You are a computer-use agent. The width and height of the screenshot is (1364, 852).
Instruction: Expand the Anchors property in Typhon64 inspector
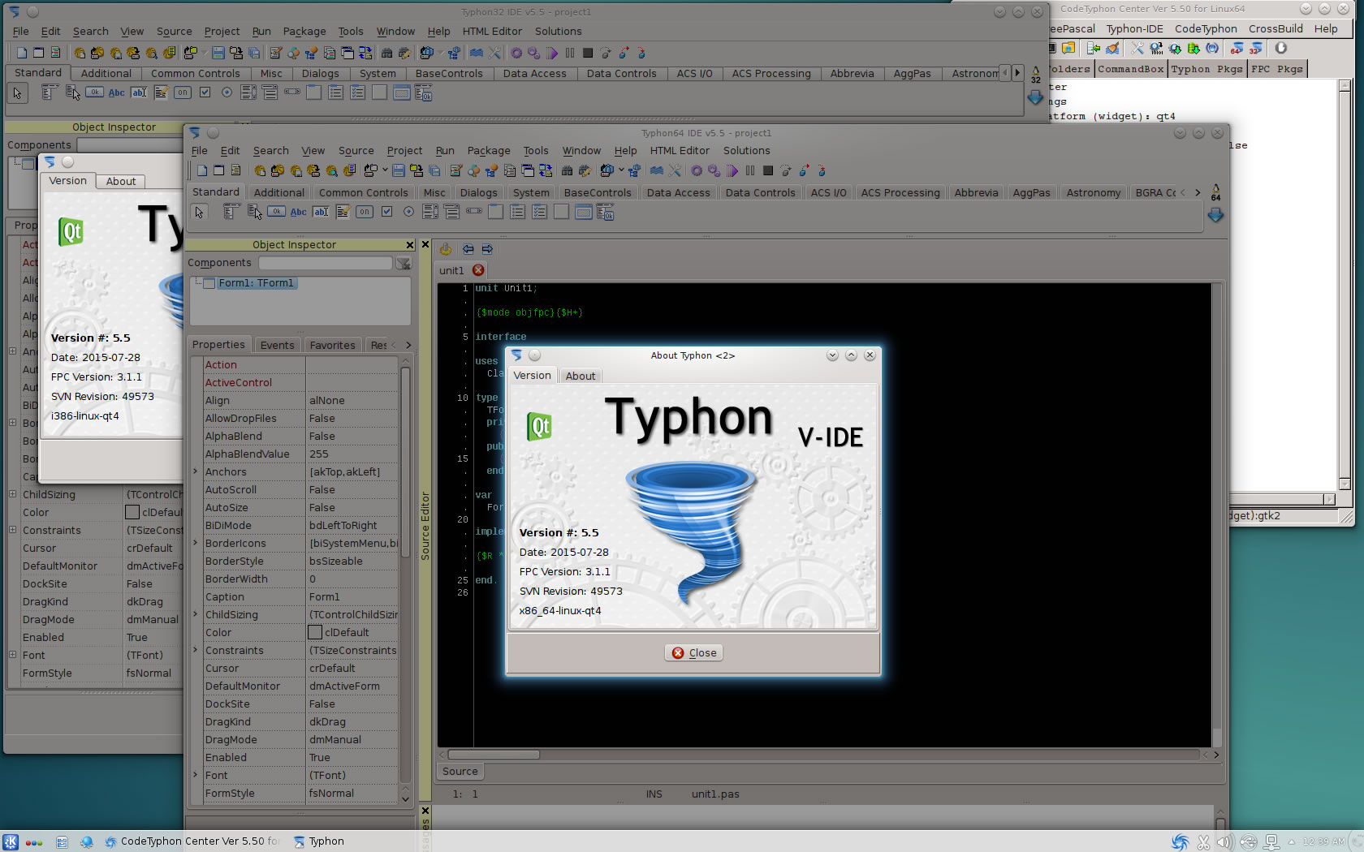pos(196,471)
